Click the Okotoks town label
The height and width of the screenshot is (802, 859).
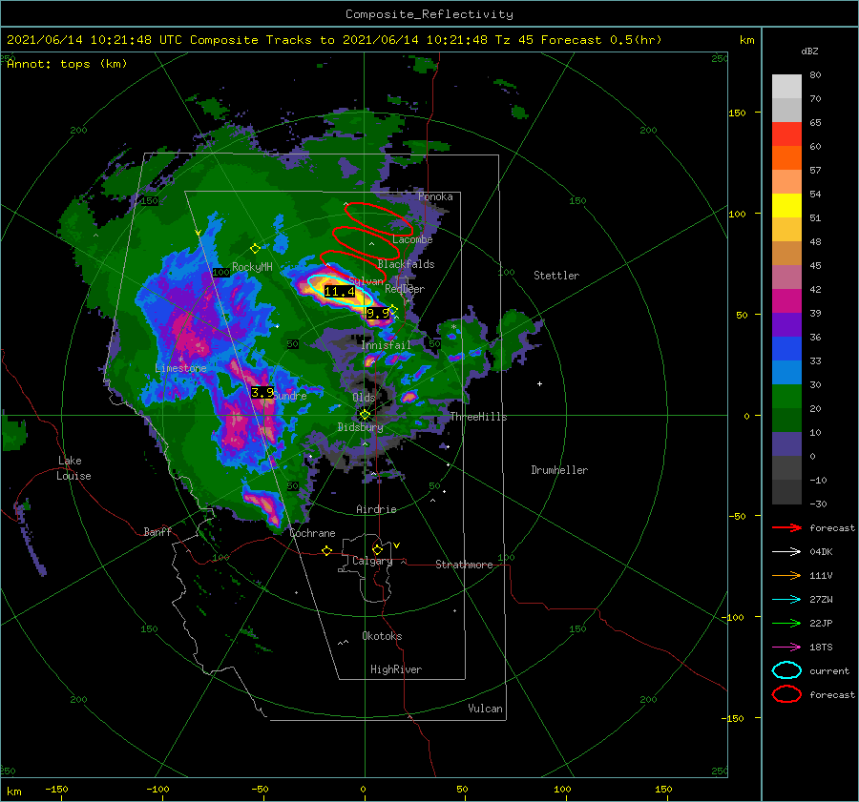point(382,636)
